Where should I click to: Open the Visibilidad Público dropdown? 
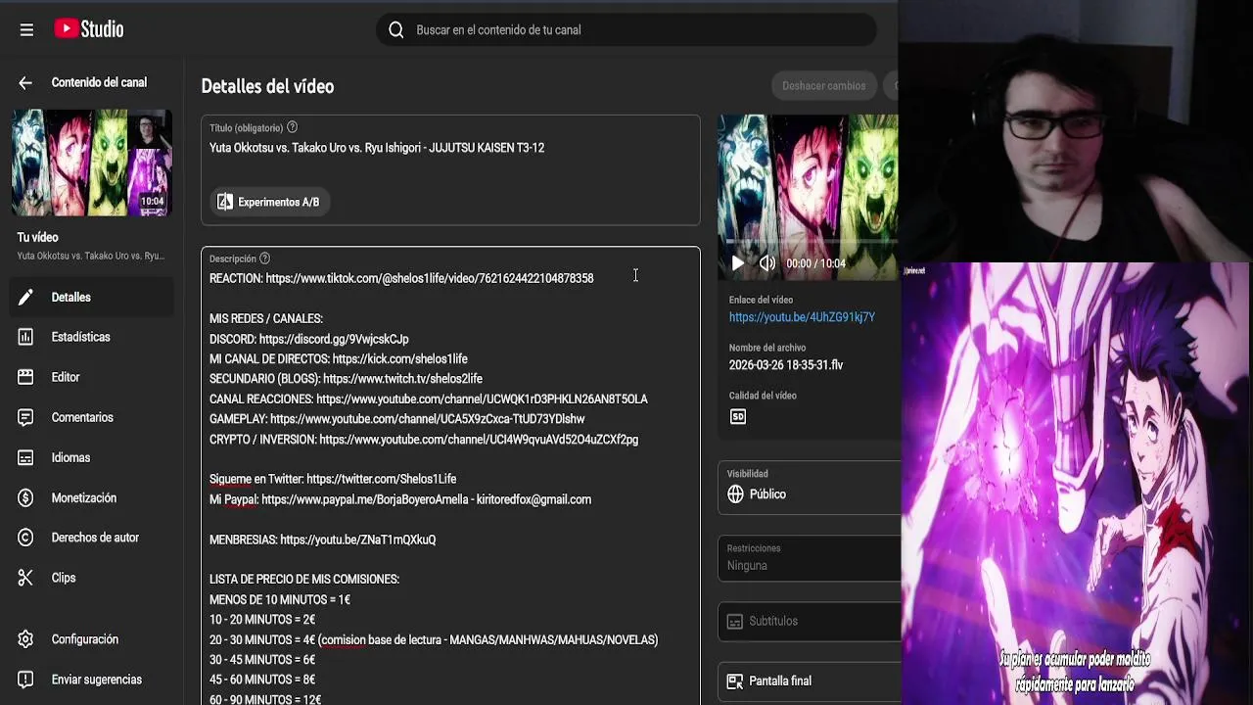pos(809,487)
